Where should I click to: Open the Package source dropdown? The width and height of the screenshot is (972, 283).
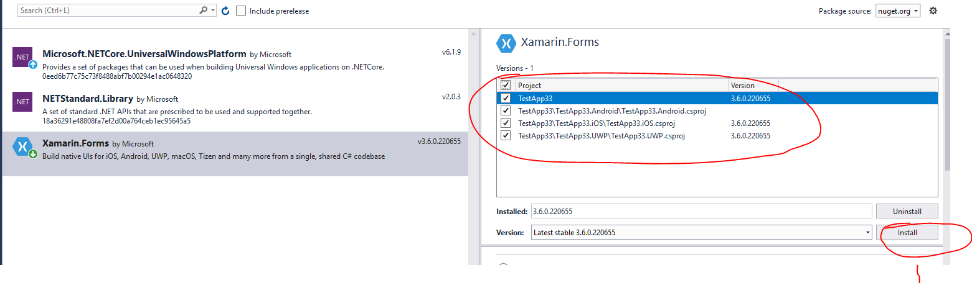897,11
